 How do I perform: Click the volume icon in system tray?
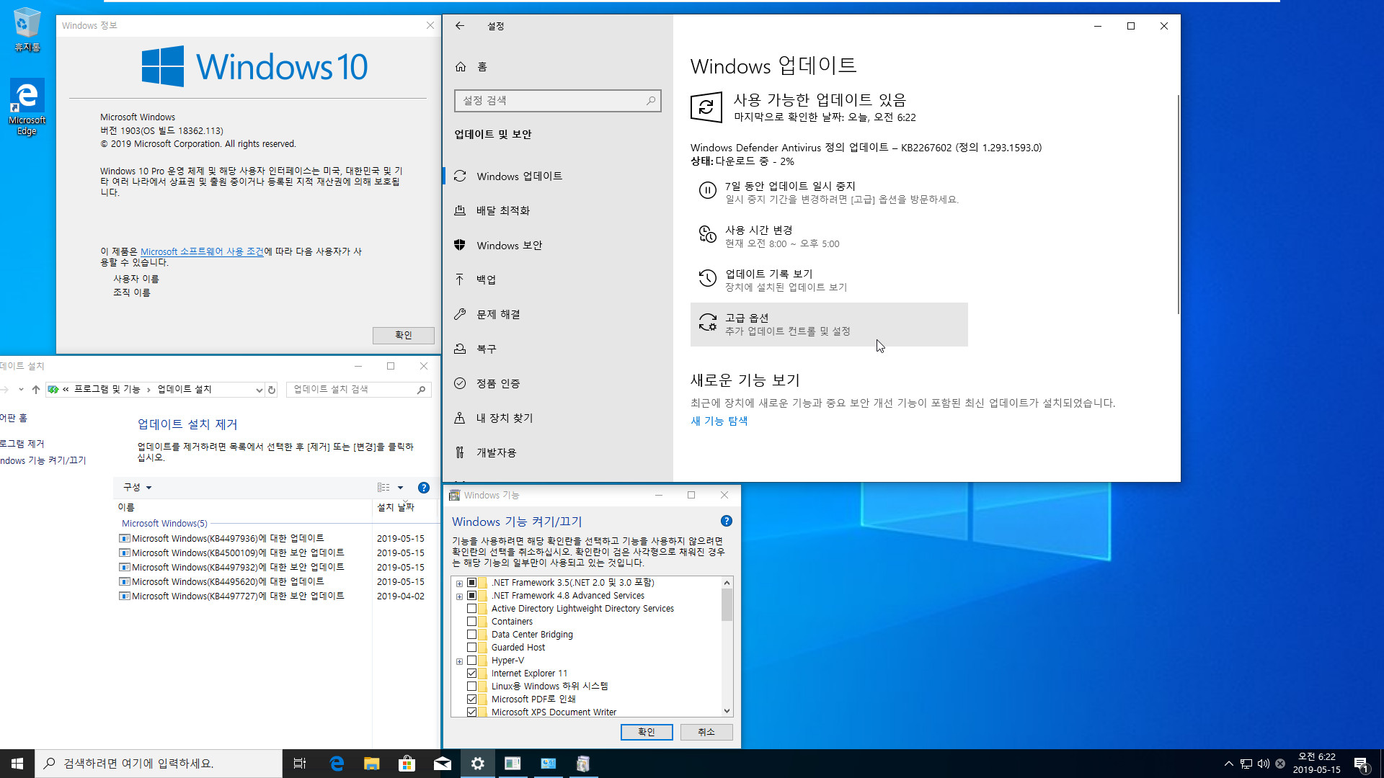pos(1263,764)
